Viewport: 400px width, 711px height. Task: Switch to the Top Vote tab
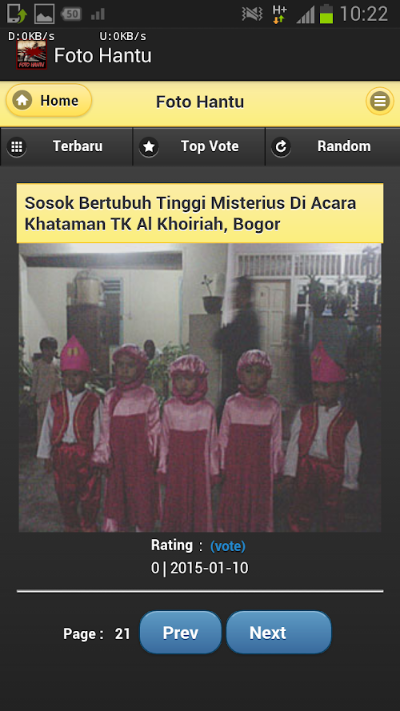pyautogui.click(x=199, y=146)
